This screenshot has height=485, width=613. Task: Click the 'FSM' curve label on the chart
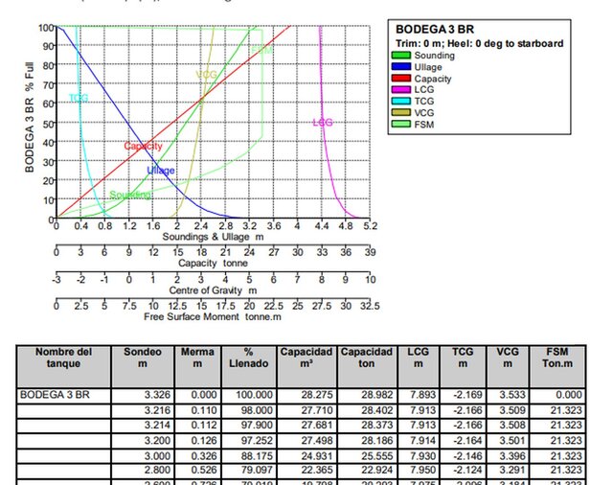click(x=261, y=50)
